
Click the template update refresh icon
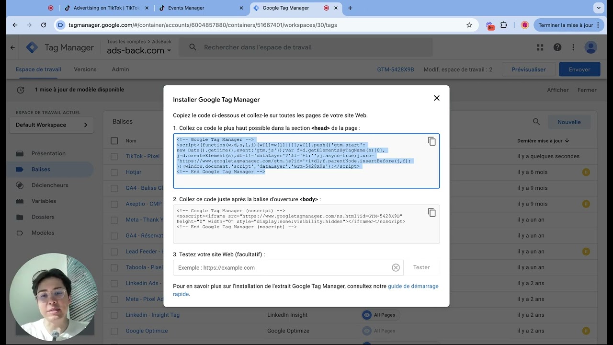20,90
